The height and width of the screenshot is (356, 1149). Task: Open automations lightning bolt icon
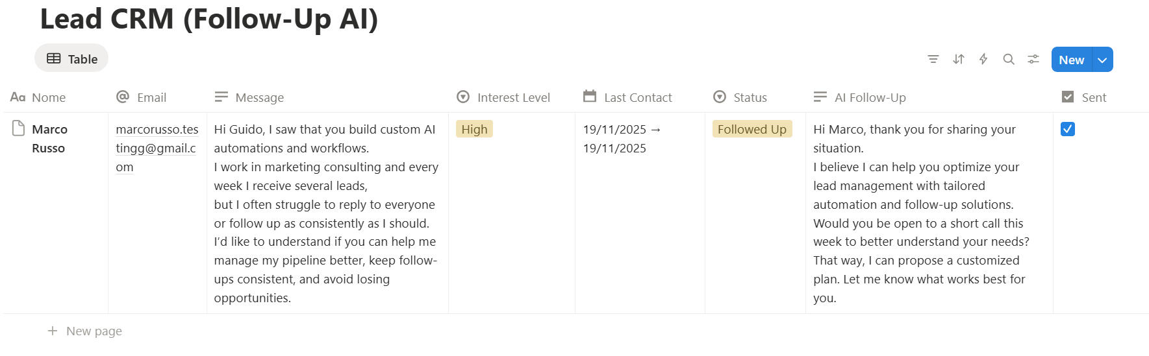(x=983, y=60)
